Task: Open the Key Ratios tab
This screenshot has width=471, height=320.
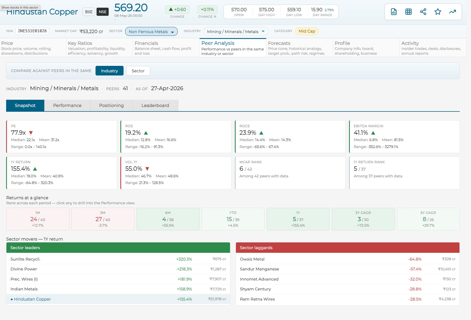Action: pos(100,48)
